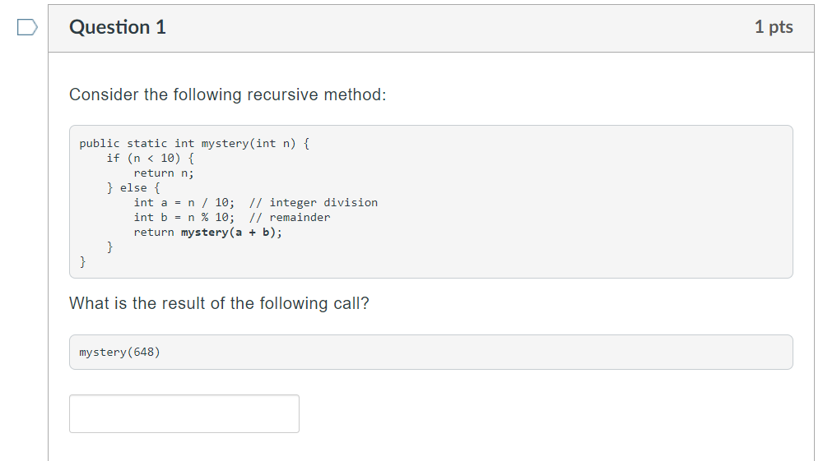Click the bold 'mystery(a + b);' call
Image resolution: width=823 pixels, height=461 pixels.
[231, 232]
